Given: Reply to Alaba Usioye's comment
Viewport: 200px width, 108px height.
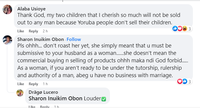Looking at the screenshot, I should (x=33, y=31).
